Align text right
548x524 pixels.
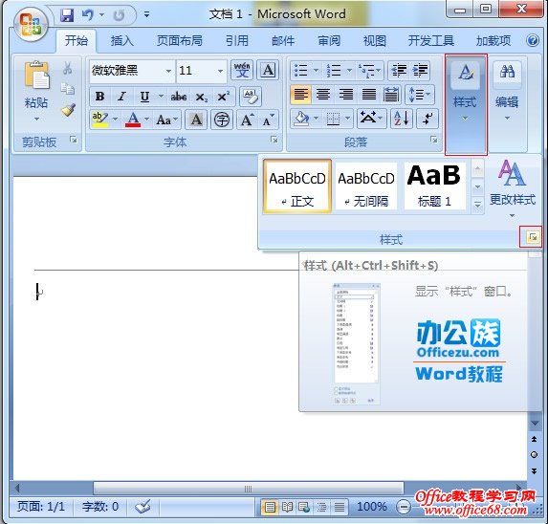point(345,95)
